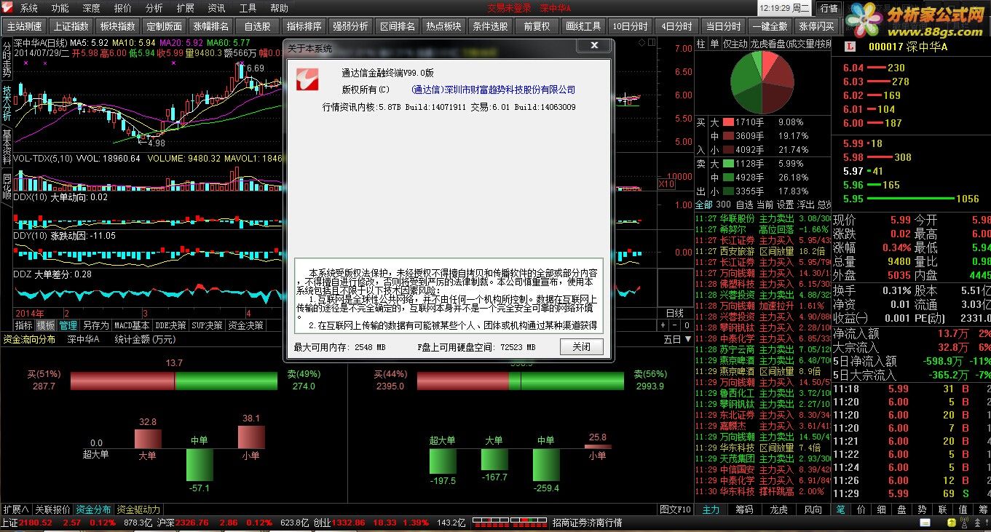Screen dimensions: 991x532
Task: Click the 管理 tab below the chart
Action: (x=68, y=325)
